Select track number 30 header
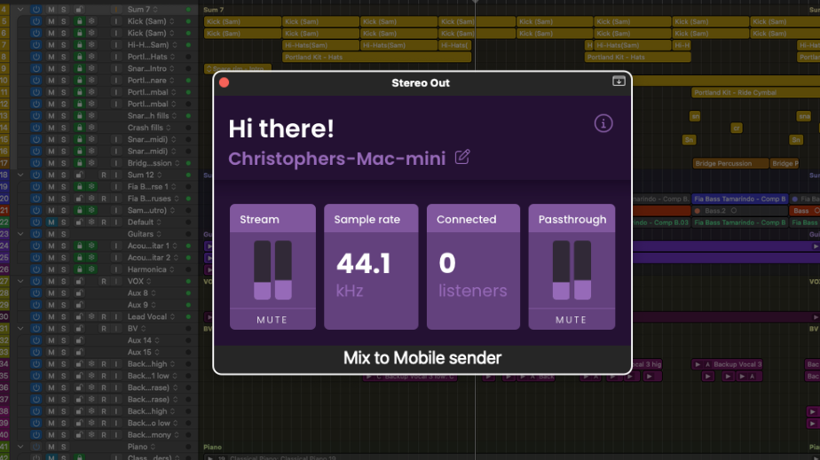The image size is (820, 460). 4,316
